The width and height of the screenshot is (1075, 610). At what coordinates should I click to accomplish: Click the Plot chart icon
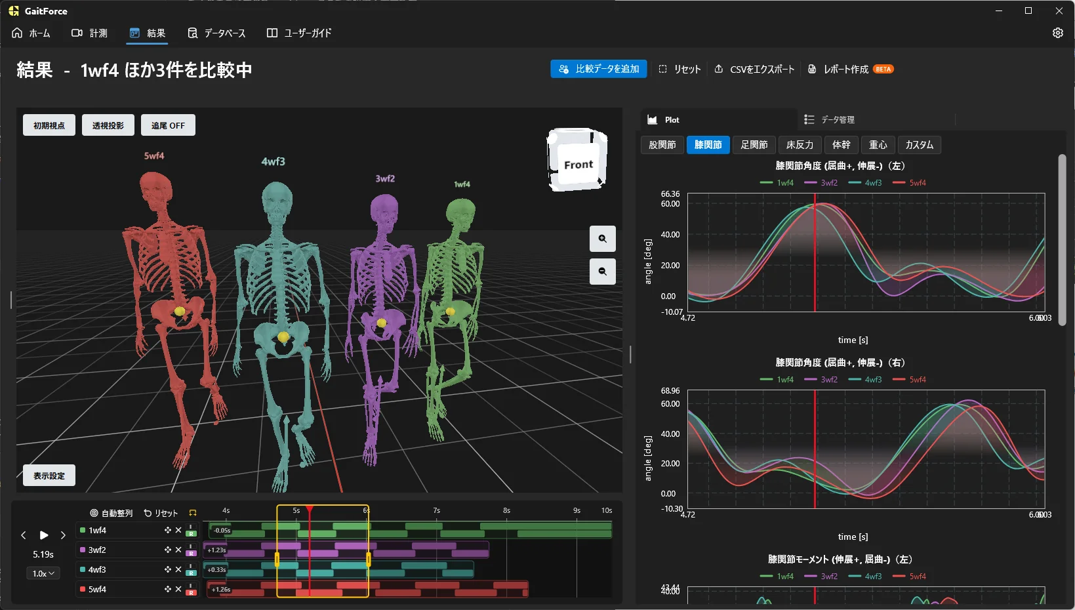click(x=652, y=120)
